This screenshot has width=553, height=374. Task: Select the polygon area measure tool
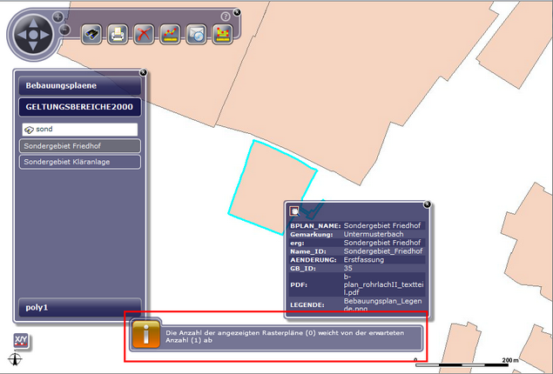click(x=223, y=34)
